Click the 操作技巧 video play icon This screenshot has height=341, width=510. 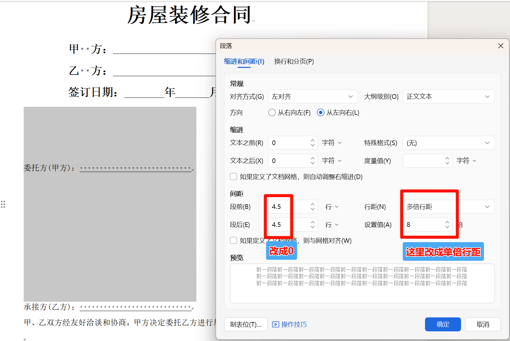(275, 324)
